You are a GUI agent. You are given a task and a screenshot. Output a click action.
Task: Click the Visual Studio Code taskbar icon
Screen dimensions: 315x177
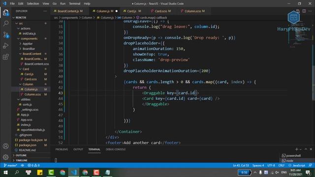point(74,173)
